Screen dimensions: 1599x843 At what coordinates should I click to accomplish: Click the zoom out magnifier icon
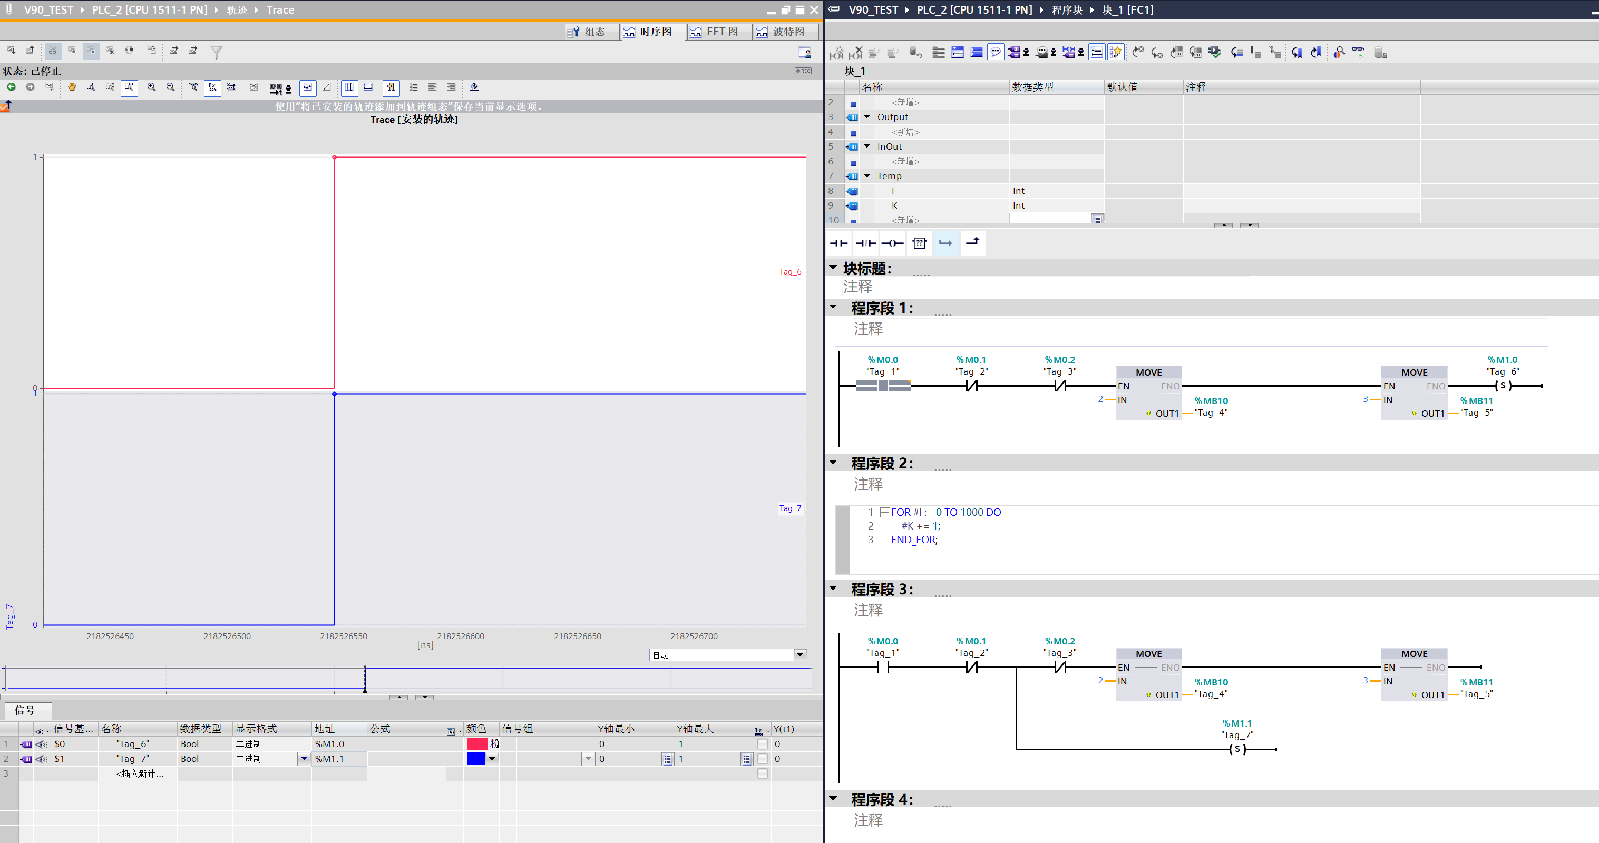pos(171,87)
